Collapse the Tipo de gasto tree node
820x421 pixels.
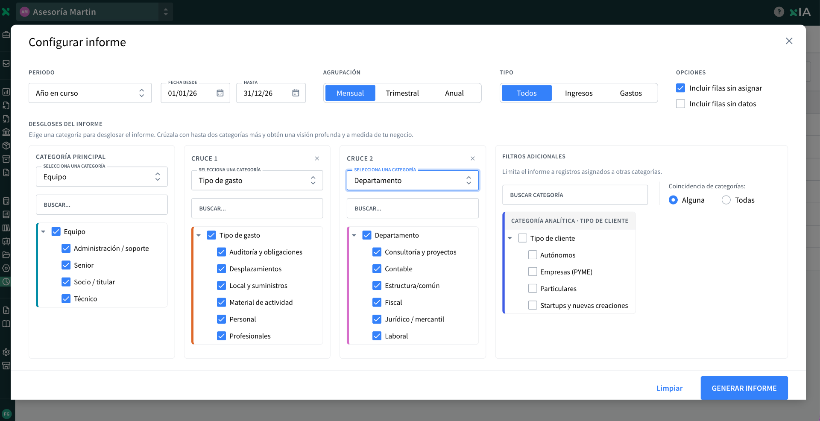pyautogui.click(x=199, y=235)
